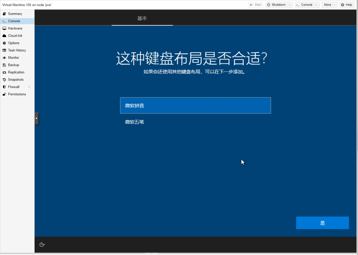Click the Hardware monitor icon

pos(4,29)
